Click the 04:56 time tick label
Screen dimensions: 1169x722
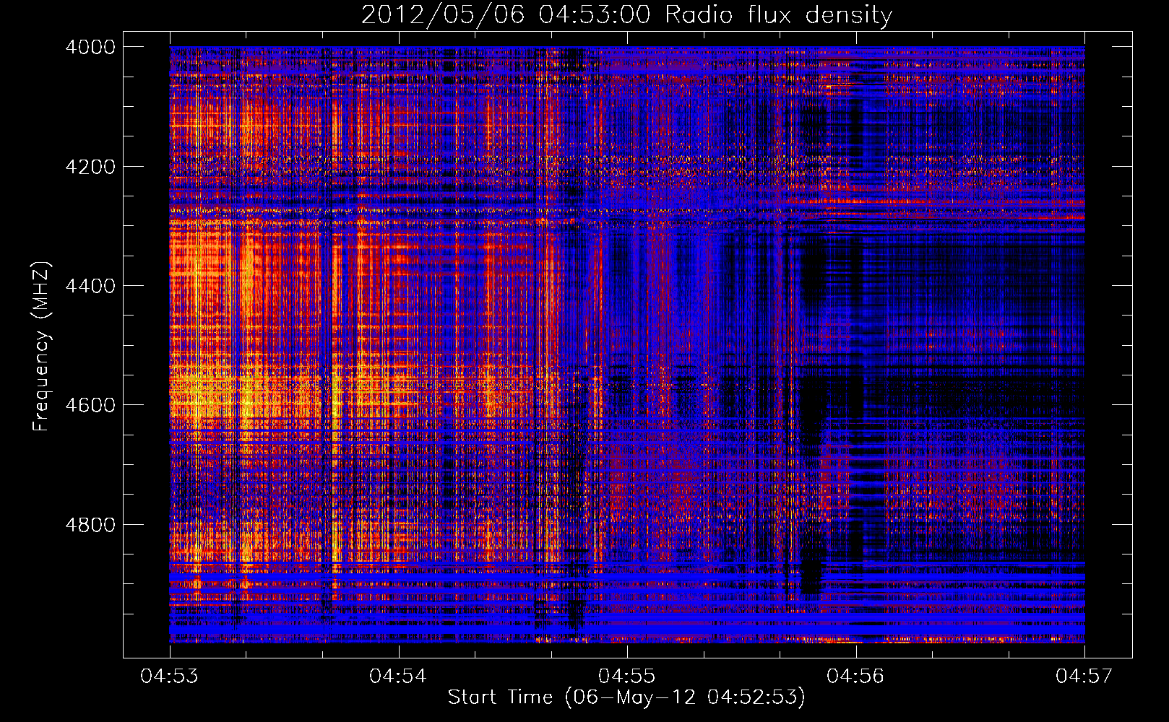tap(855, 676)
